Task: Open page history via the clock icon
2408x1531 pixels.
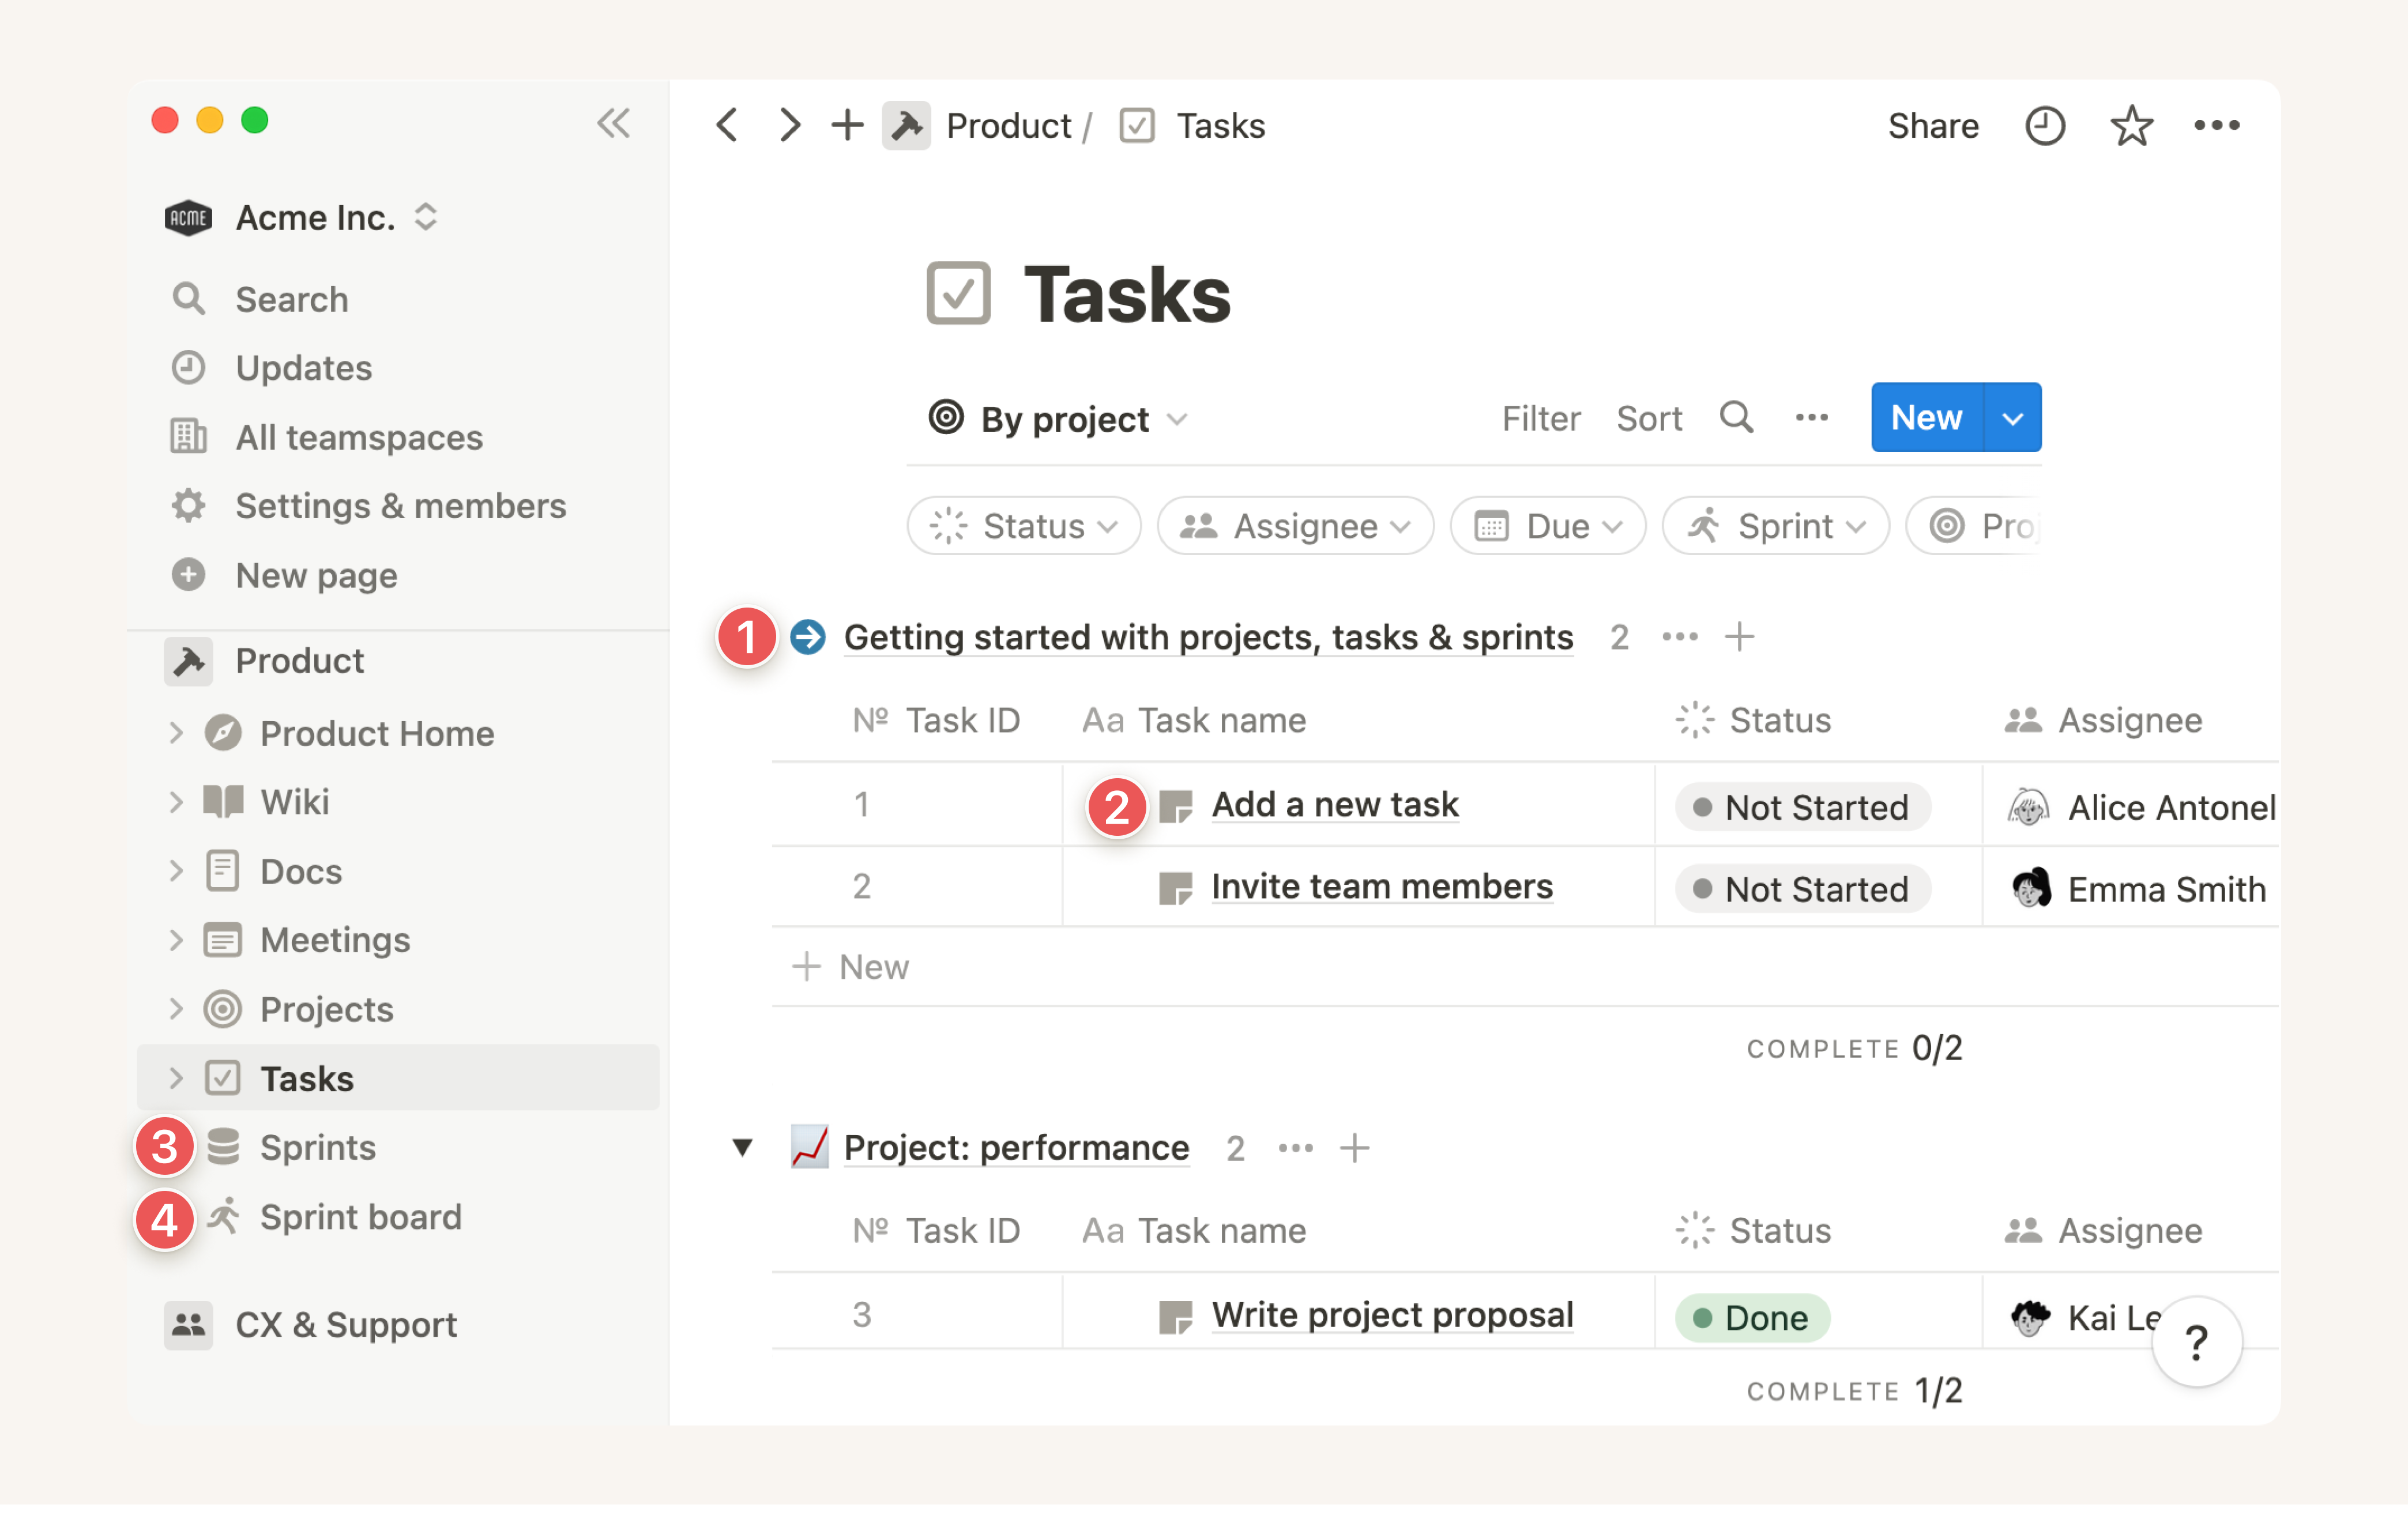Action: click(x=2044, y=126)
